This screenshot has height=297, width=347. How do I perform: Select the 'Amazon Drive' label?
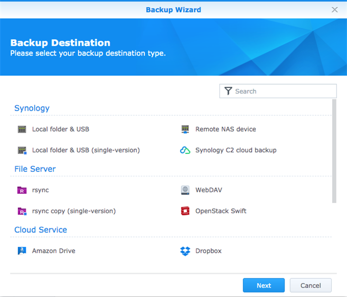click(x=54, y=251)
